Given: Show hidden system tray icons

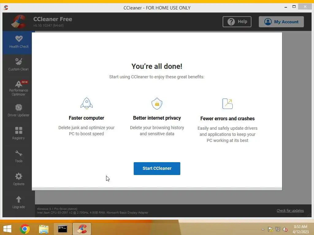Looking at the screenshot, I should tap(263, 229).
